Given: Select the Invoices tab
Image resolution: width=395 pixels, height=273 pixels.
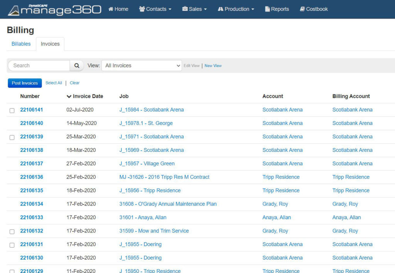Looking at the screenshot, I should click(x=50, y=44).
